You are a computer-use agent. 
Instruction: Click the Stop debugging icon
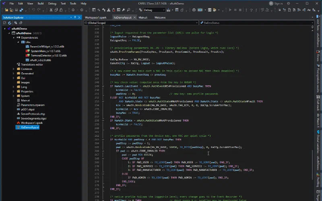(x=240, y=10)
